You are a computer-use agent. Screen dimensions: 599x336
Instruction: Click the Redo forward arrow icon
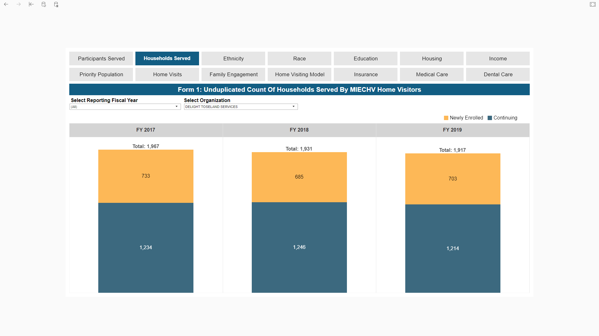(19, 4)
